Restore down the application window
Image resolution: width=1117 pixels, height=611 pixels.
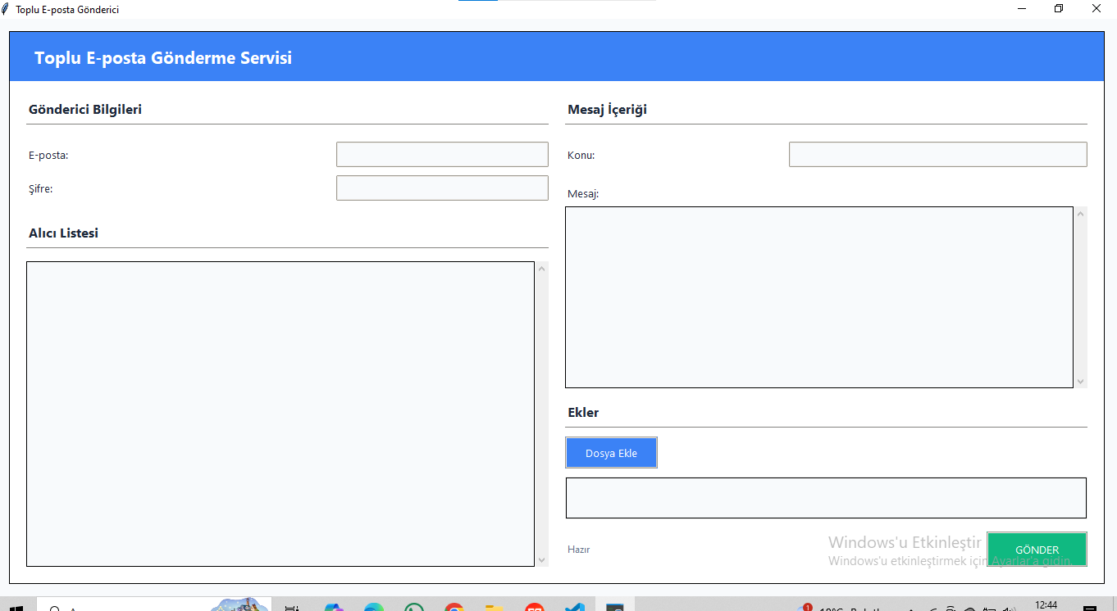pyautogui.click(x=1059, y=9)
